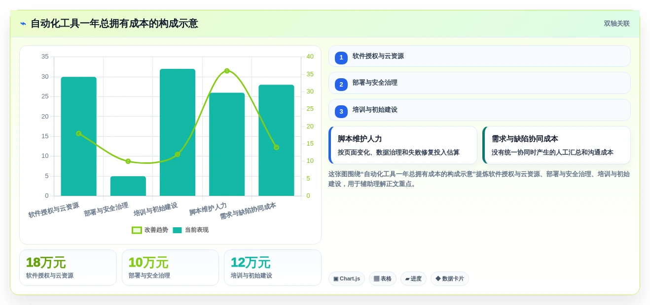Click the 双轴关联 label in header
The height and width of the screenshot is (305, 650).
pos(616,24)
